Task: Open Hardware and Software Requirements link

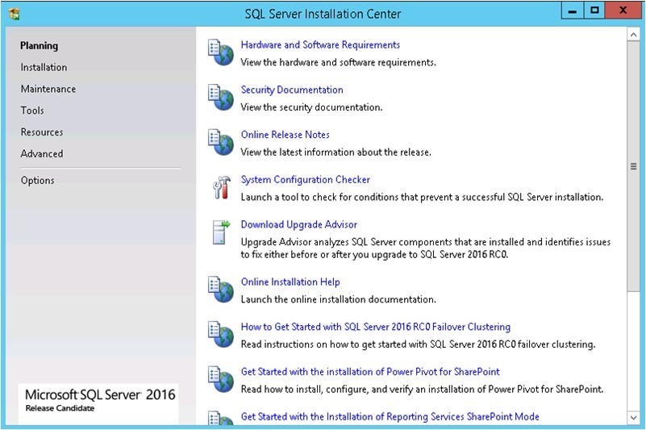Action: (320, 45)
